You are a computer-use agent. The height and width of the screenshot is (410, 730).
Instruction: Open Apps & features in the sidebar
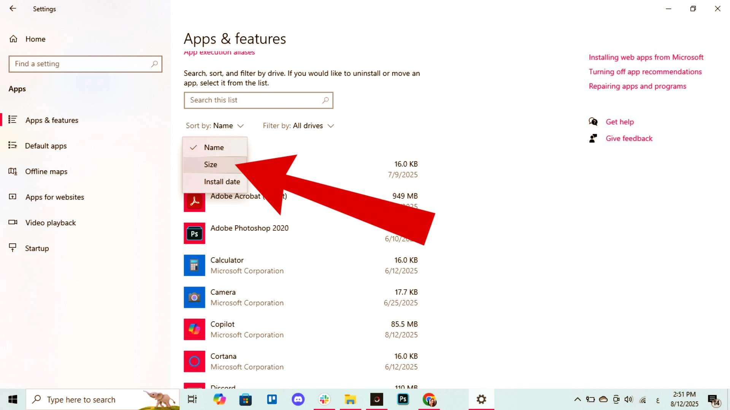coord(52,120)
